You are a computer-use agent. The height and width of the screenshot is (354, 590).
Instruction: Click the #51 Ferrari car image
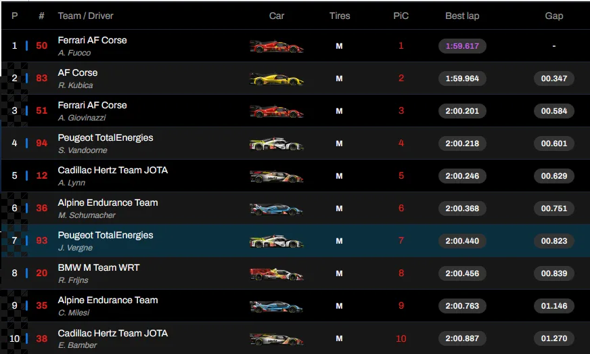276,111
